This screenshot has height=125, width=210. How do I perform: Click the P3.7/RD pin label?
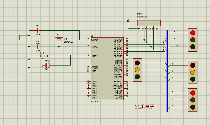coord(119,98)
